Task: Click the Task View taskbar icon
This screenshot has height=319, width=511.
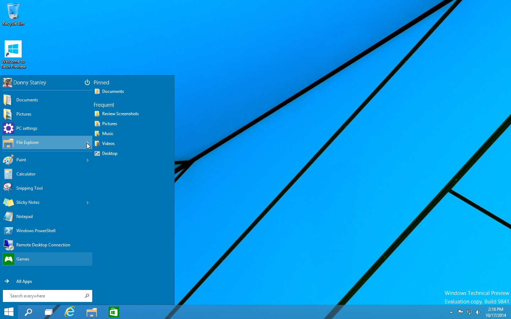Action: point(49,312)
